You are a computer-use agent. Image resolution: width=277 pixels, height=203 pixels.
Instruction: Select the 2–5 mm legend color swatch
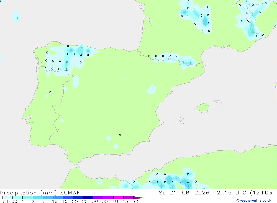pos(38,197)
